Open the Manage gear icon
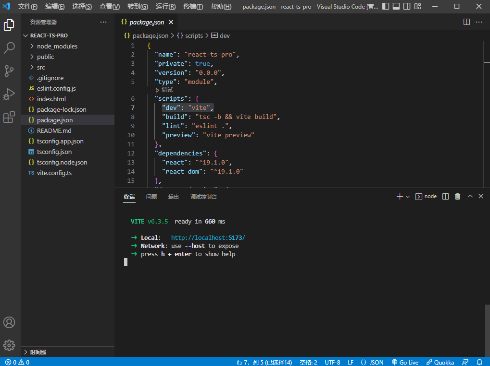Screen dimensions: 490x366 [9, 345]
